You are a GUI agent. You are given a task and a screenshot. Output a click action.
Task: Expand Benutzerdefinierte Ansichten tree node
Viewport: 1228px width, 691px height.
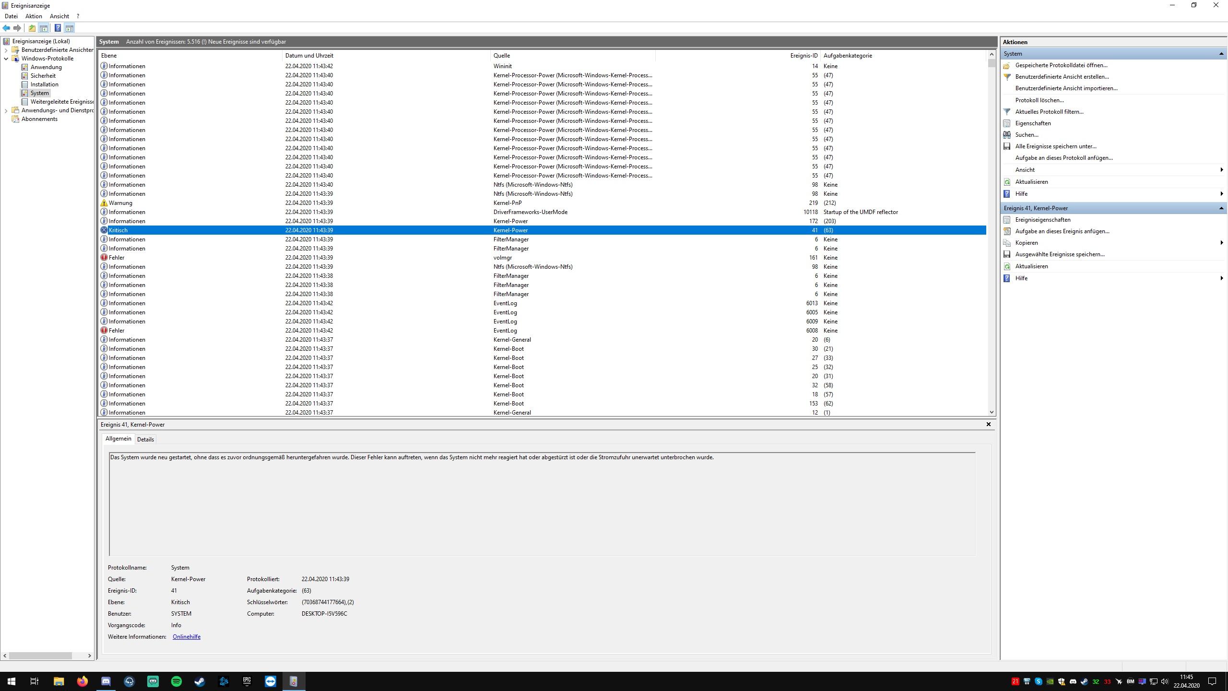pos(6,50)
